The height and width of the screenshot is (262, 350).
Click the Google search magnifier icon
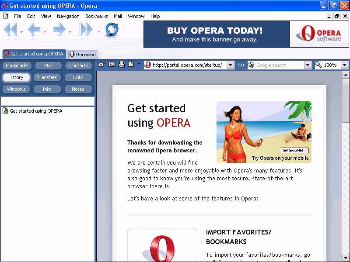251,65
